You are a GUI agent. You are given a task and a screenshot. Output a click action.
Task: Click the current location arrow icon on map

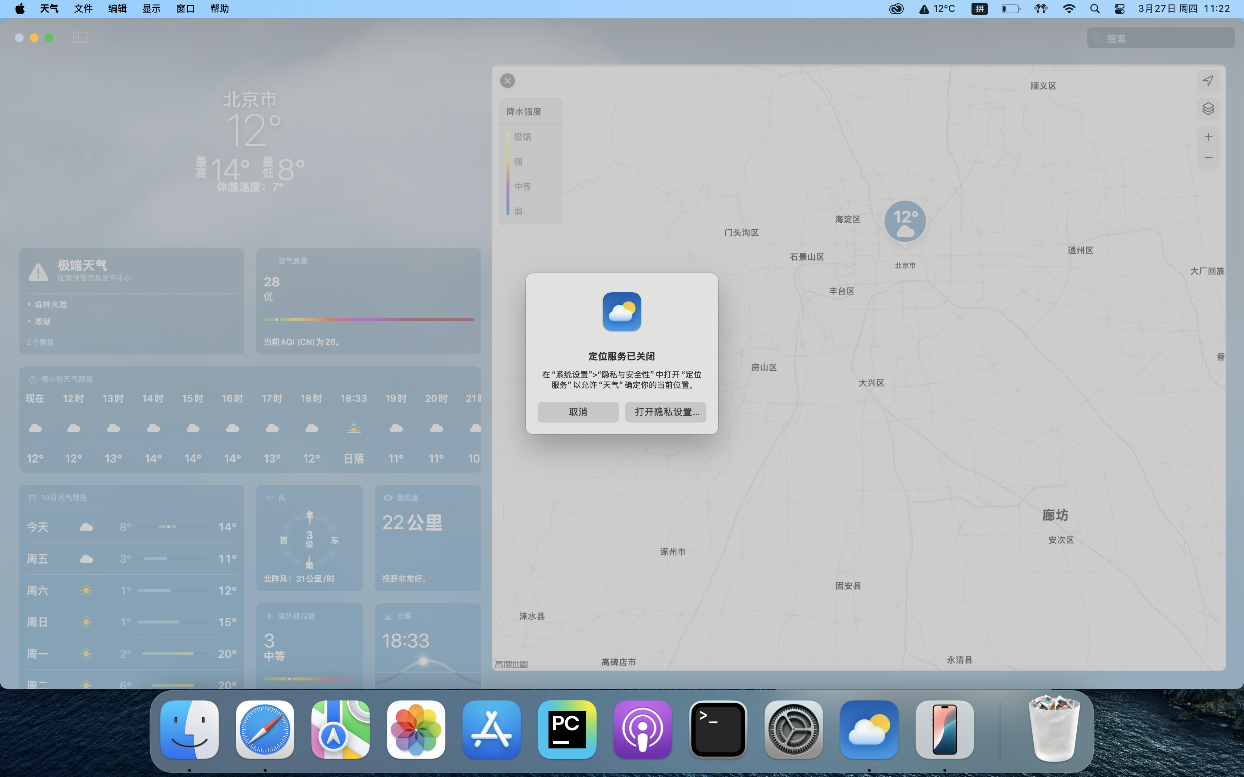coord(1208,81)
